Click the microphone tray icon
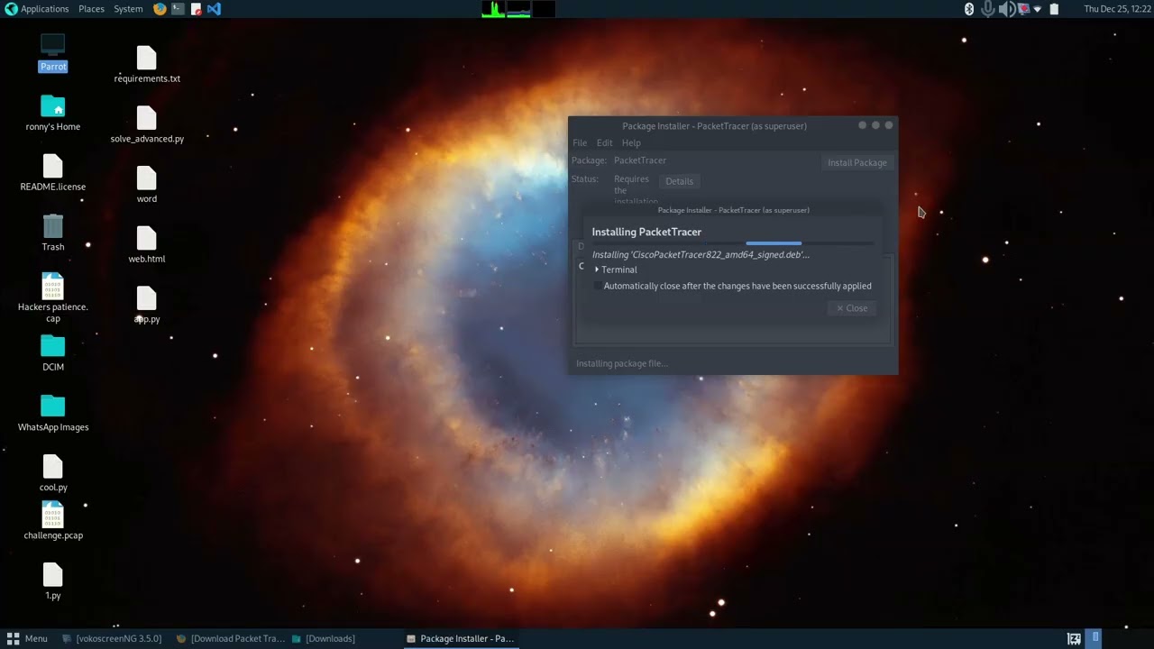Viewport: 1154px width, 649px height. pos(988,9)
